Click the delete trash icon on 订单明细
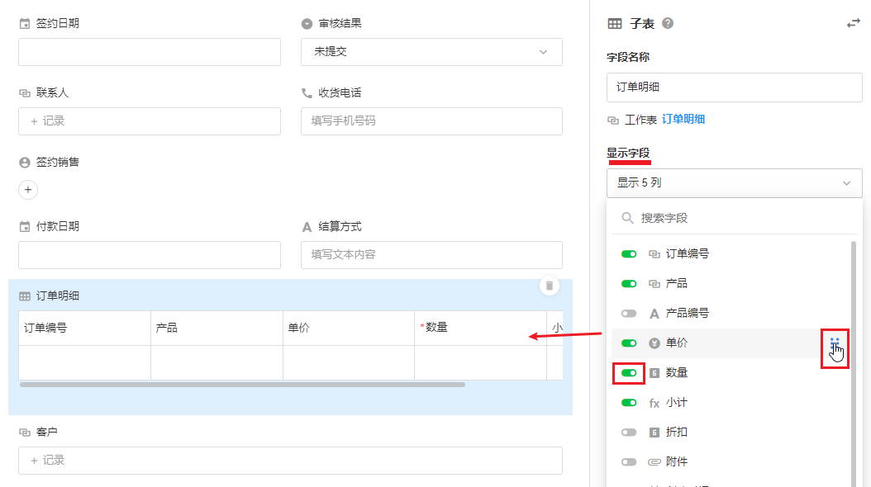This screenshot has width=871, height=487. tap(550, 286)
